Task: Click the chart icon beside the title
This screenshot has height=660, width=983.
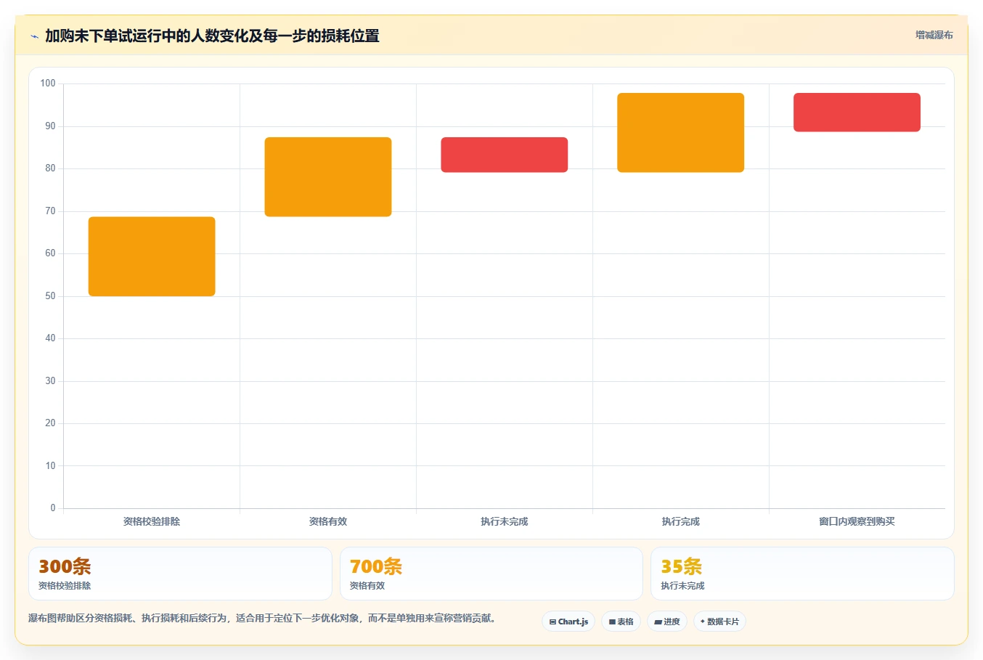Action: coord(34,36)
